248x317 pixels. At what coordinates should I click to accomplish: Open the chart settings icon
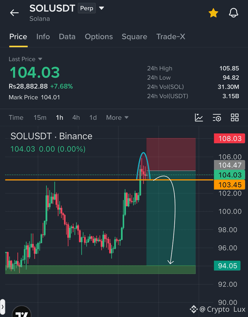[217, 117]
